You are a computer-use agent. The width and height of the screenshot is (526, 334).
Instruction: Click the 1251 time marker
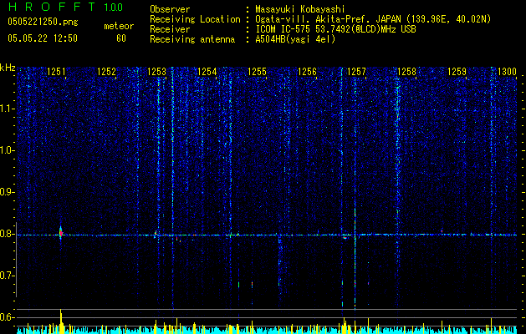coord(56,72)
